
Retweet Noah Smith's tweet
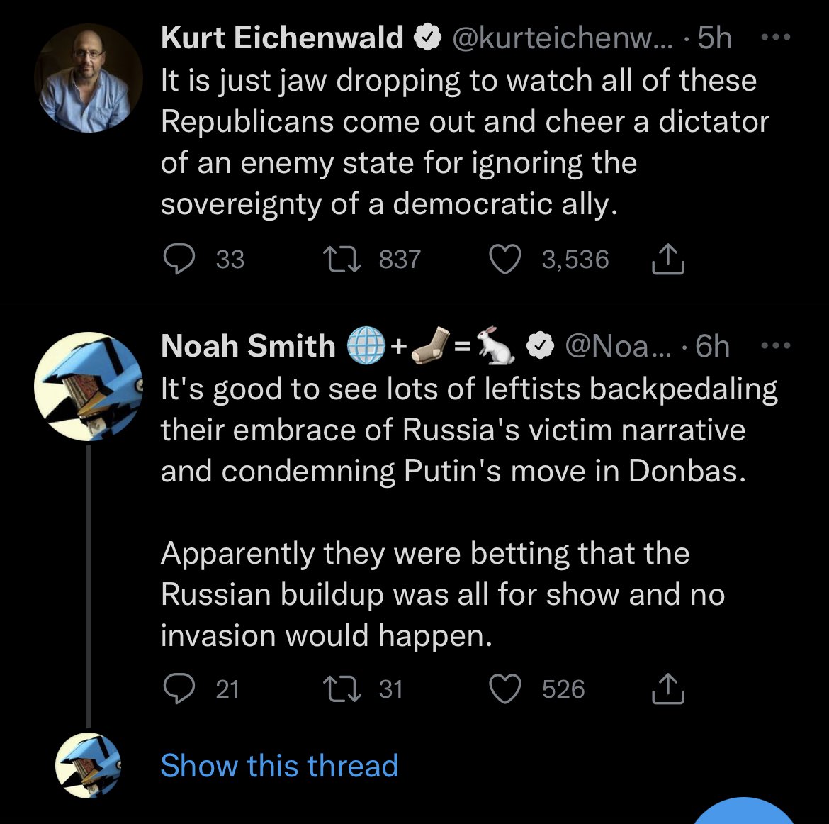[342, 689]
